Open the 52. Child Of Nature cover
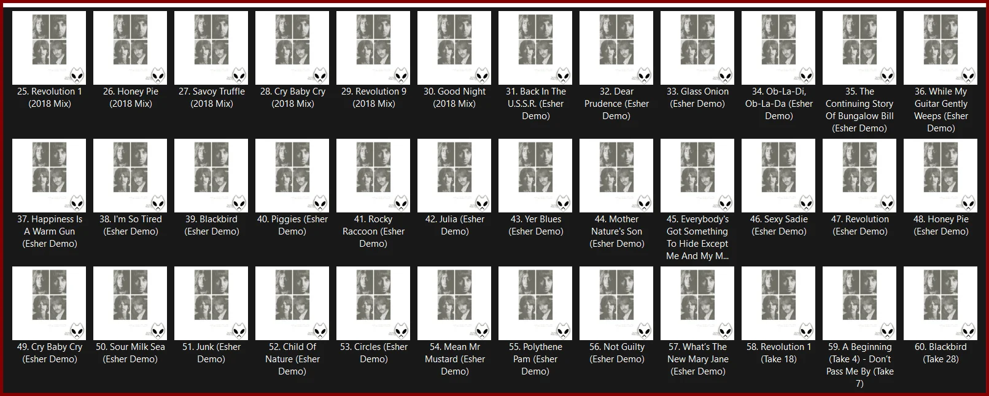The width and height of the screenshot is (989, 396). (x=292, y=303)
